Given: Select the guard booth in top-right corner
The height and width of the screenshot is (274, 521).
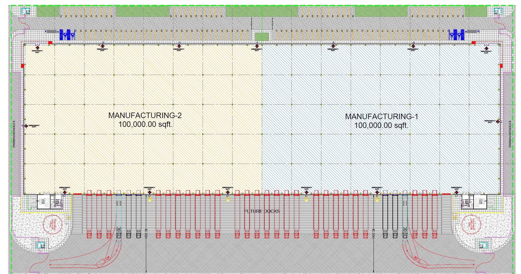Looking at the screenshot, I should pyautogui.click(x=498, y=11).
